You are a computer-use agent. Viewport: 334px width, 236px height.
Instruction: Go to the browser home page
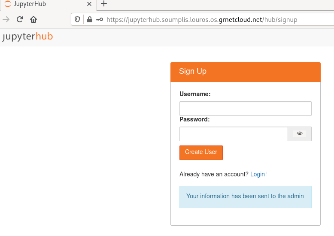coord(33,19)
